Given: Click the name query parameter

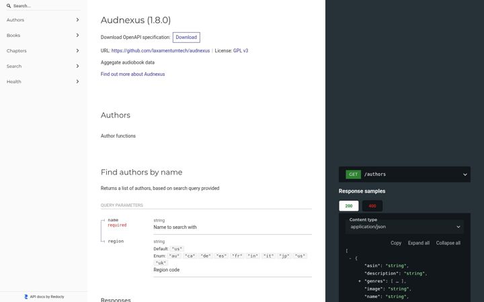Looking at the screenshot, I should click(113, 219).
